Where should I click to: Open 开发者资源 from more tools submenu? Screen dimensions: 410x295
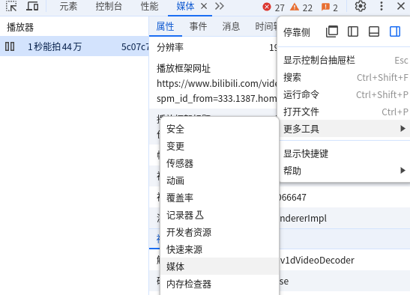tap(220, 233)
